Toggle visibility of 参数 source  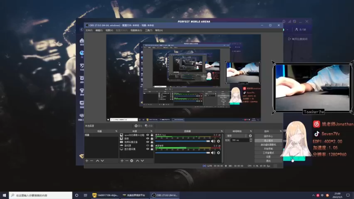click(x=148, y=138)
